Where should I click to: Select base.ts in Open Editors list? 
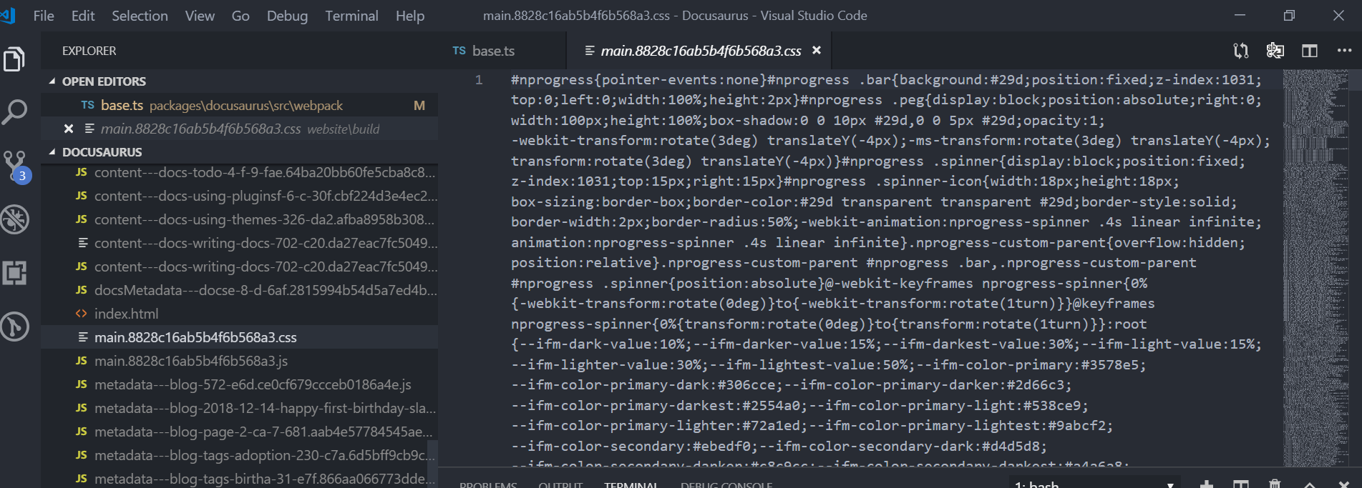240,105
